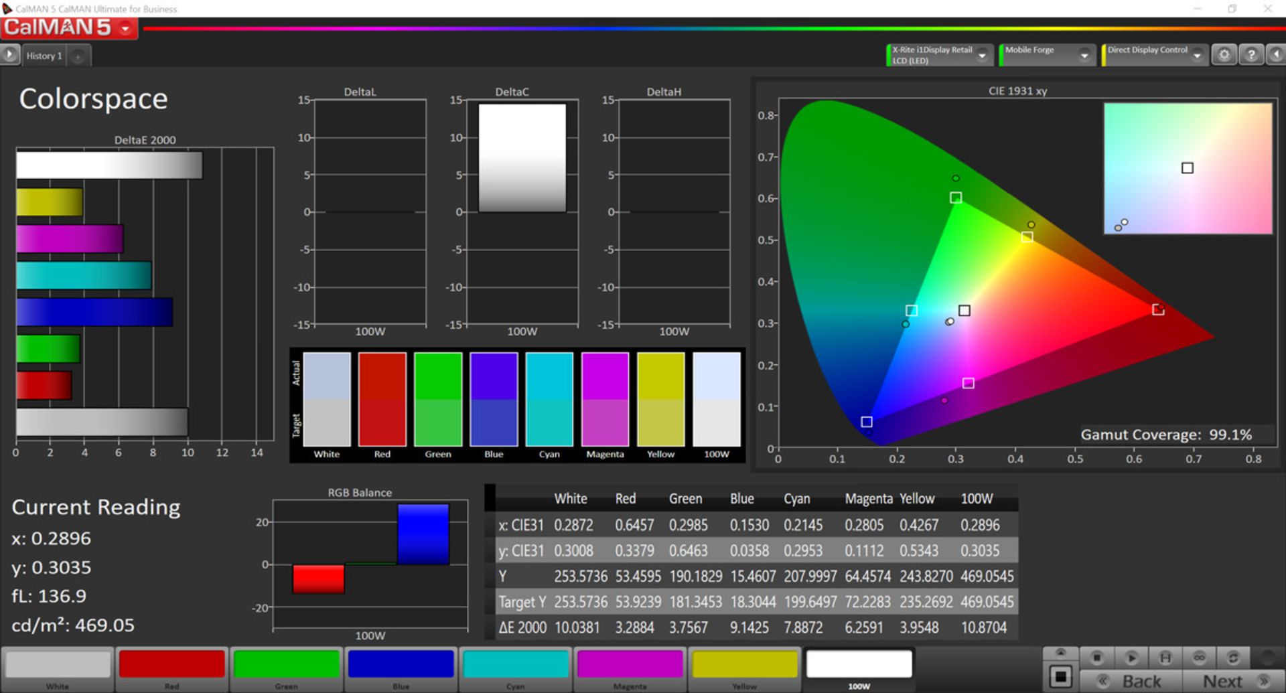
Task: Click the Next button
Action: click(x=1224, y=680)
